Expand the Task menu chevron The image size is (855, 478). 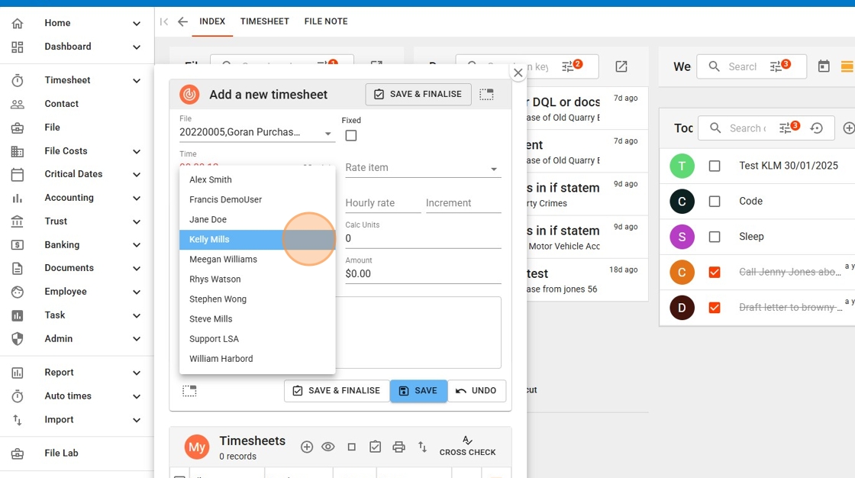[137, 315]
